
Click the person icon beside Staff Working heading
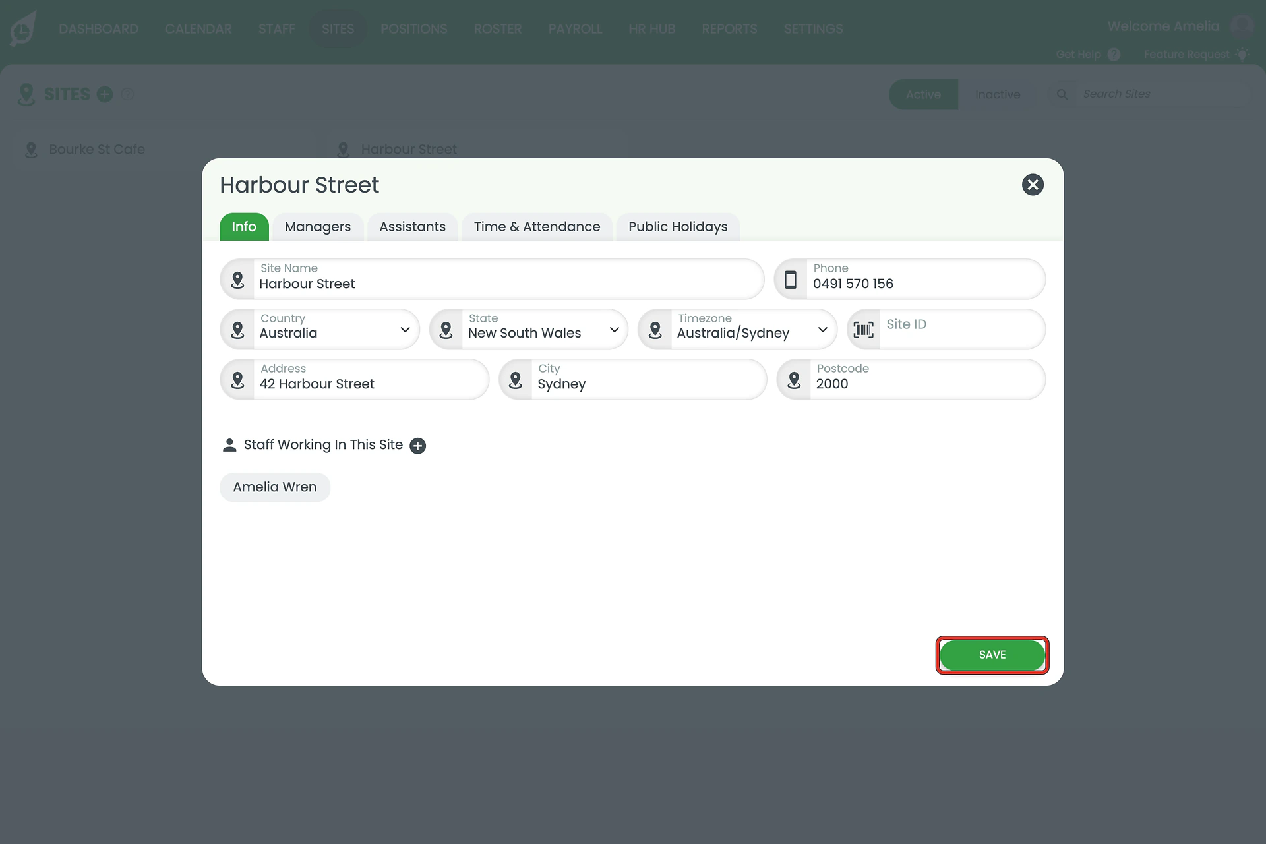point(229,445)
